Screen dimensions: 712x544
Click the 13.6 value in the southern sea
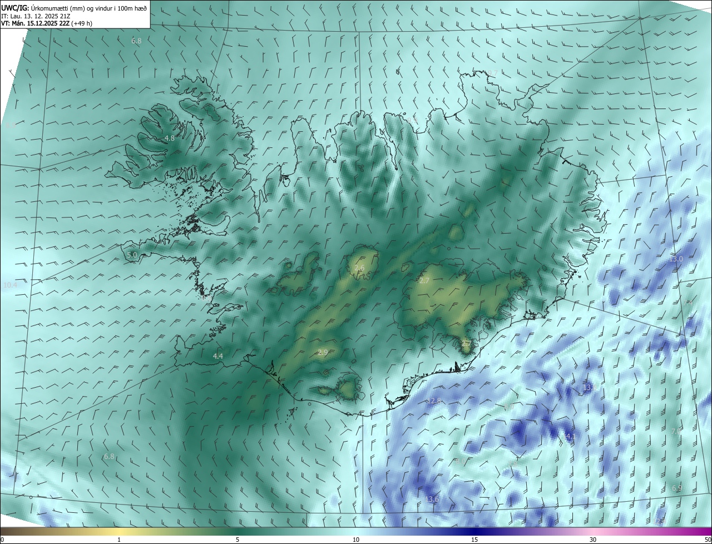[432, 500]
